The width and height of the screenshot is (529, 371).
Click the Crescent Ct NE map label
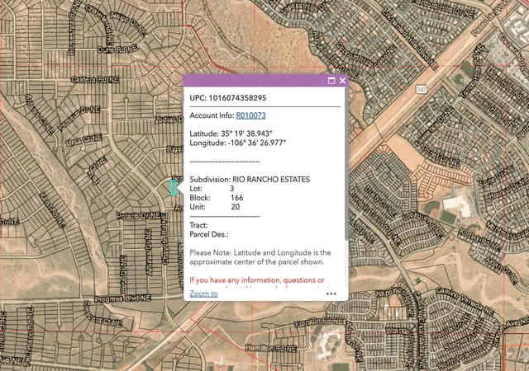[102, 314]
